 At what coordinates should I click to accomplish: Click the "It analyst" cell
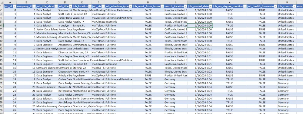click(x=65, y=26)
